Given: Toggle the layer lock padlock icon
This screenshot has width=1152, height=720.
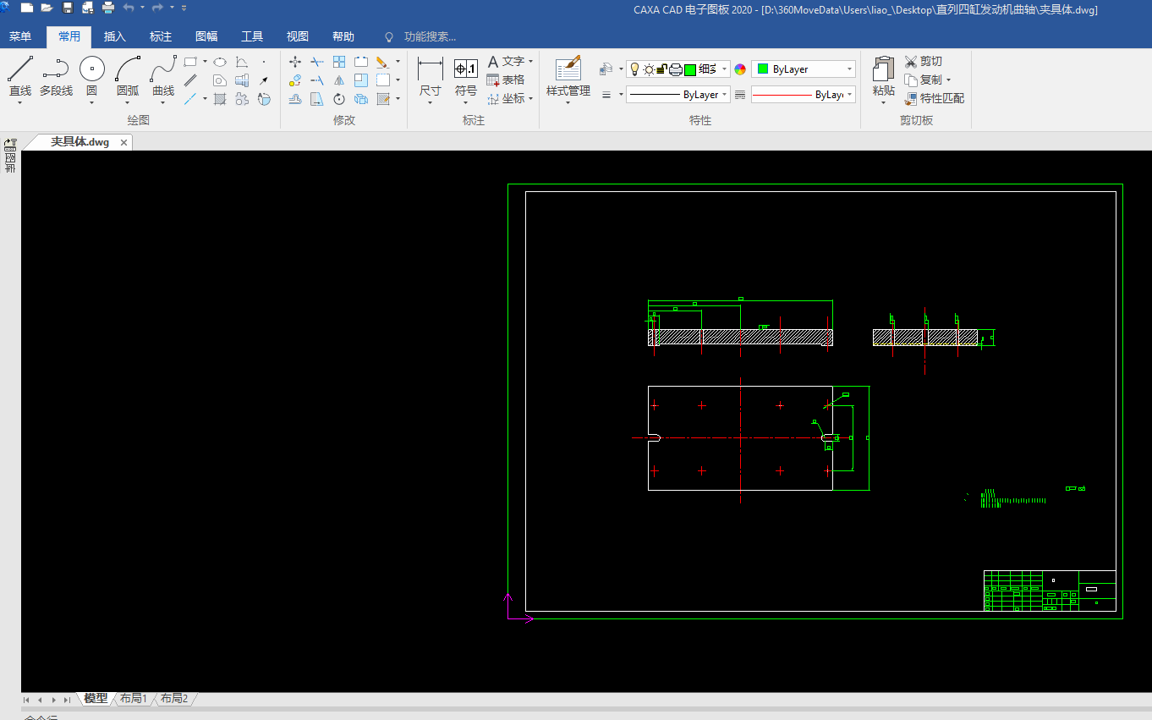Looking at the screenshot, I should click(x=662, y=69).
